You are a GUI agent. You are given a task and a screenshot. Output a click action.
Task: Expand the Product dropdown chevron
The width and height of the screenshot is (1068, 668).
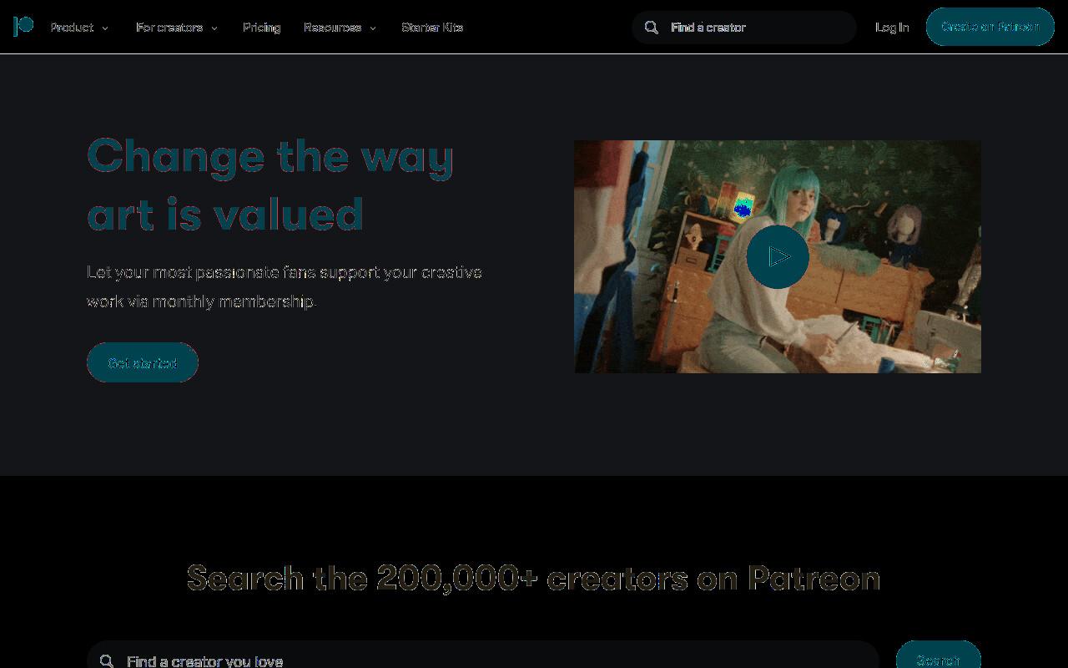pyautogui.click(x=105, y=28)
